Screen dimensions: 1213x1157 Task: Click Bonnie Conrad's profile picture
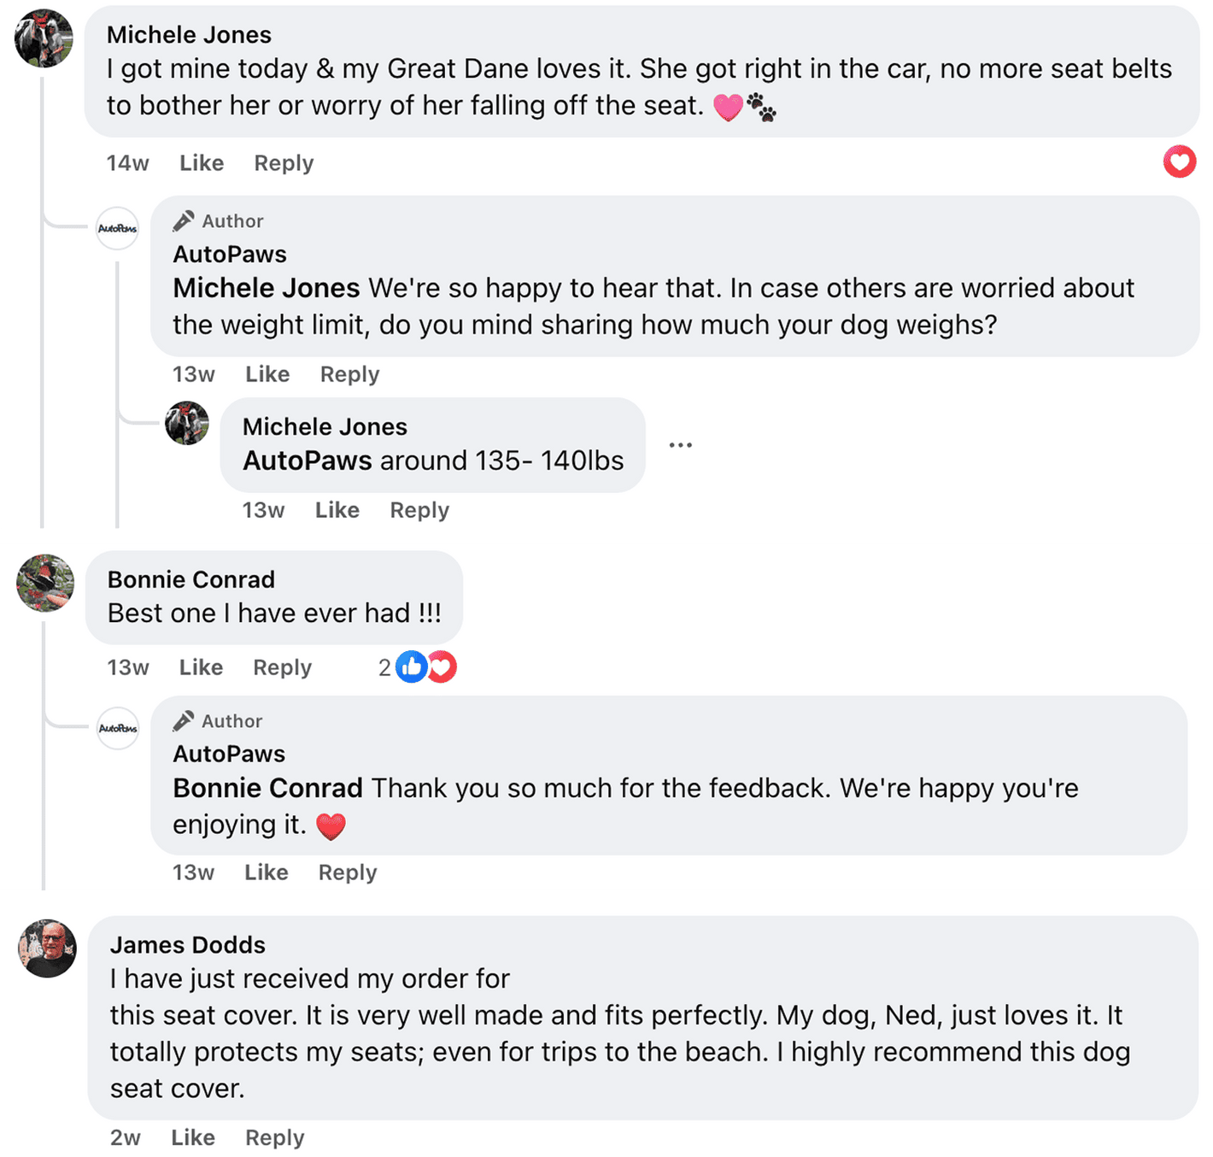[45, 583]
